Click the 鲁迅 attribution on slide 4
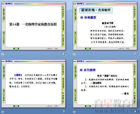Screen dimensions: 140x114 tap(125, 94)
